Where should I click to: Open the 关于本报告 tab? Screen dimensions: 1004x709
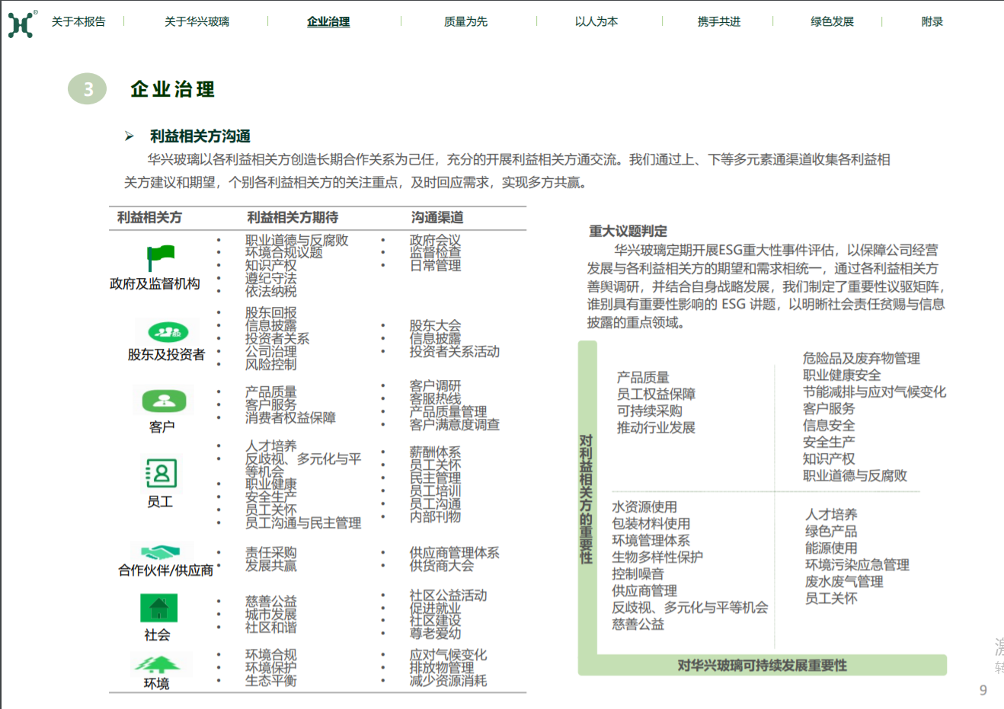[78, 21]
